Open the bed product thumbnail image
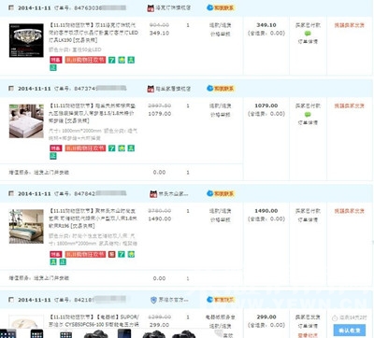374x338 pixels. 26,226
